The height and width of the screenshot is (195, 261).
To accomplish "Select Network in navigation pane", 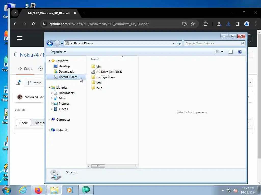I will click(x=62, y=130).
